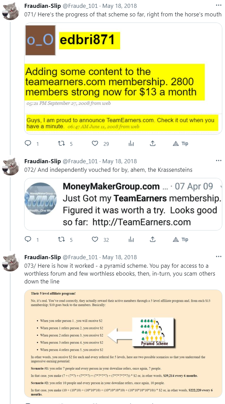Open more options for tweet 071
This screenshot has width=225, height=404.
pos(218,5)
